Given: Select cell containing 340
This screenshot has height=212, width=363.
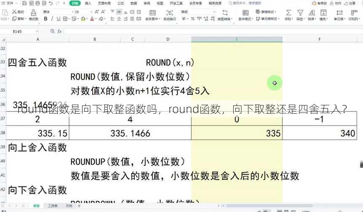Looking at the screenshot, I should coord(320,133).
